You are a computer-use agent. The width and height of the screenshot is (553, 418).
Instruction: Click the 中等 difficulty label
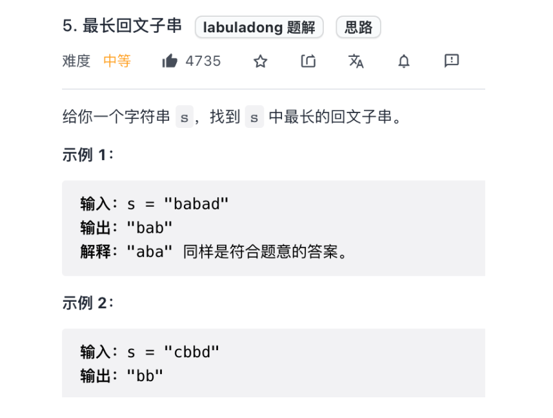pyautogui.click(x=117, y=61)
